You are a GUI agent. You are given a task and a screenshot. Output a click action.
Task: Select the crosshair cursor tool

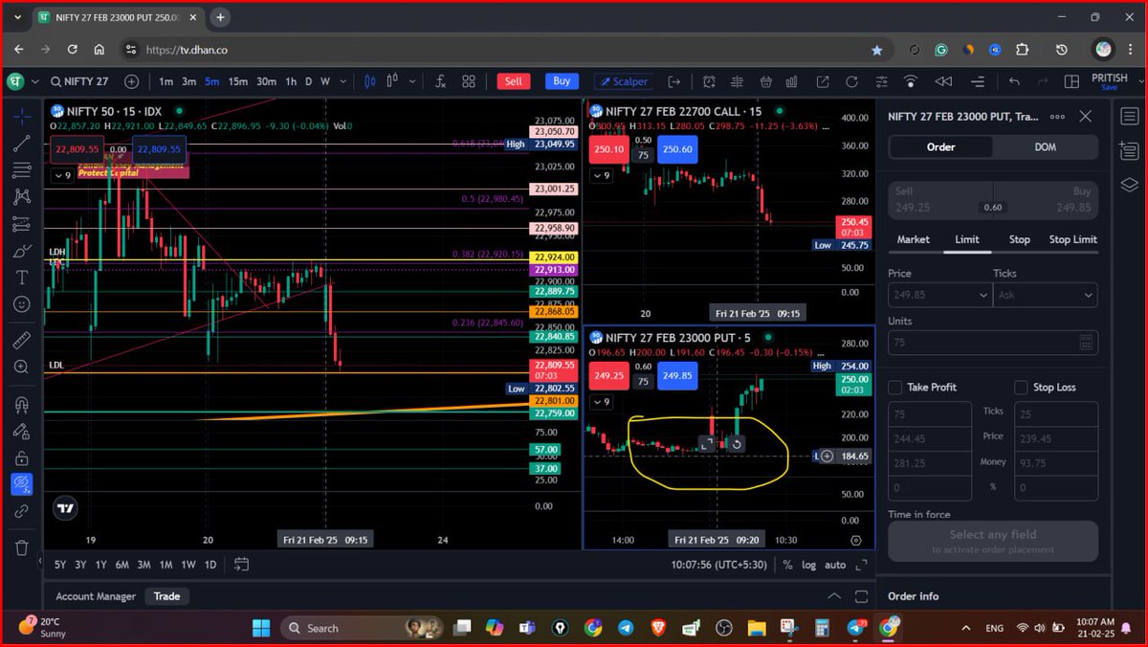(x=21, y=117)
